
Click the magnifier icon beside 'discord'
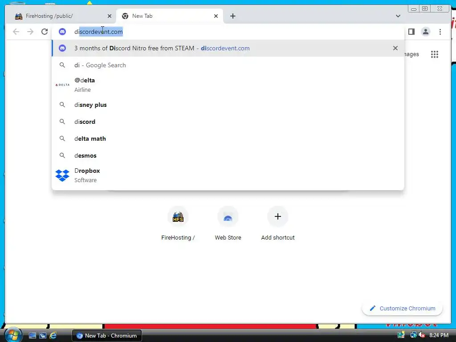tap(62, 122)
